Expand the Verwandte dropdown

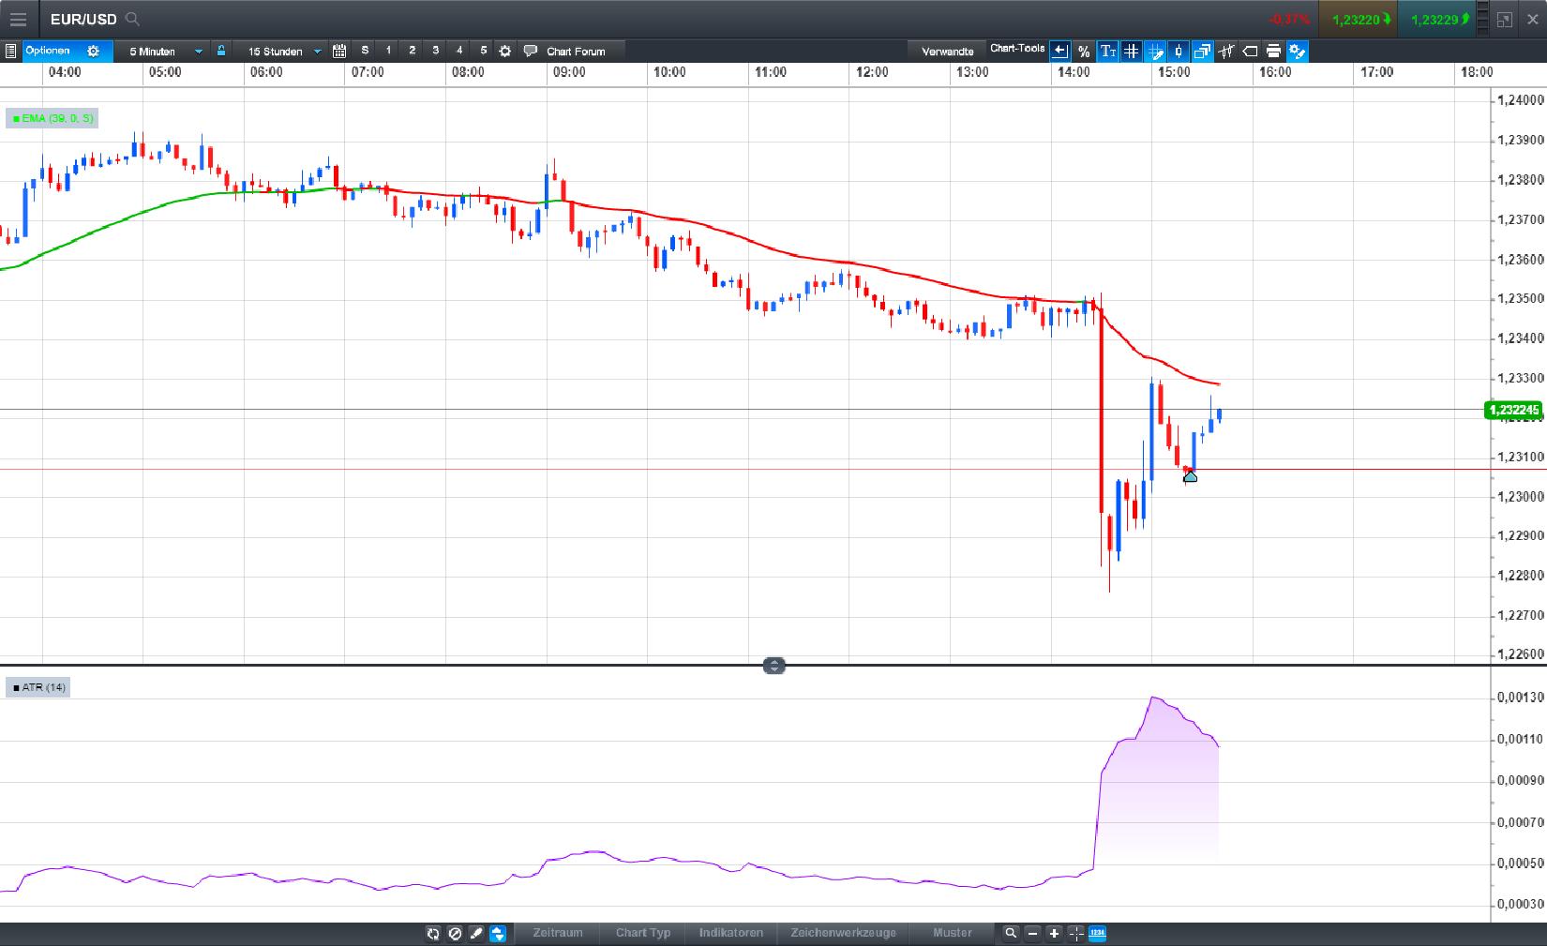click(947, 52)
